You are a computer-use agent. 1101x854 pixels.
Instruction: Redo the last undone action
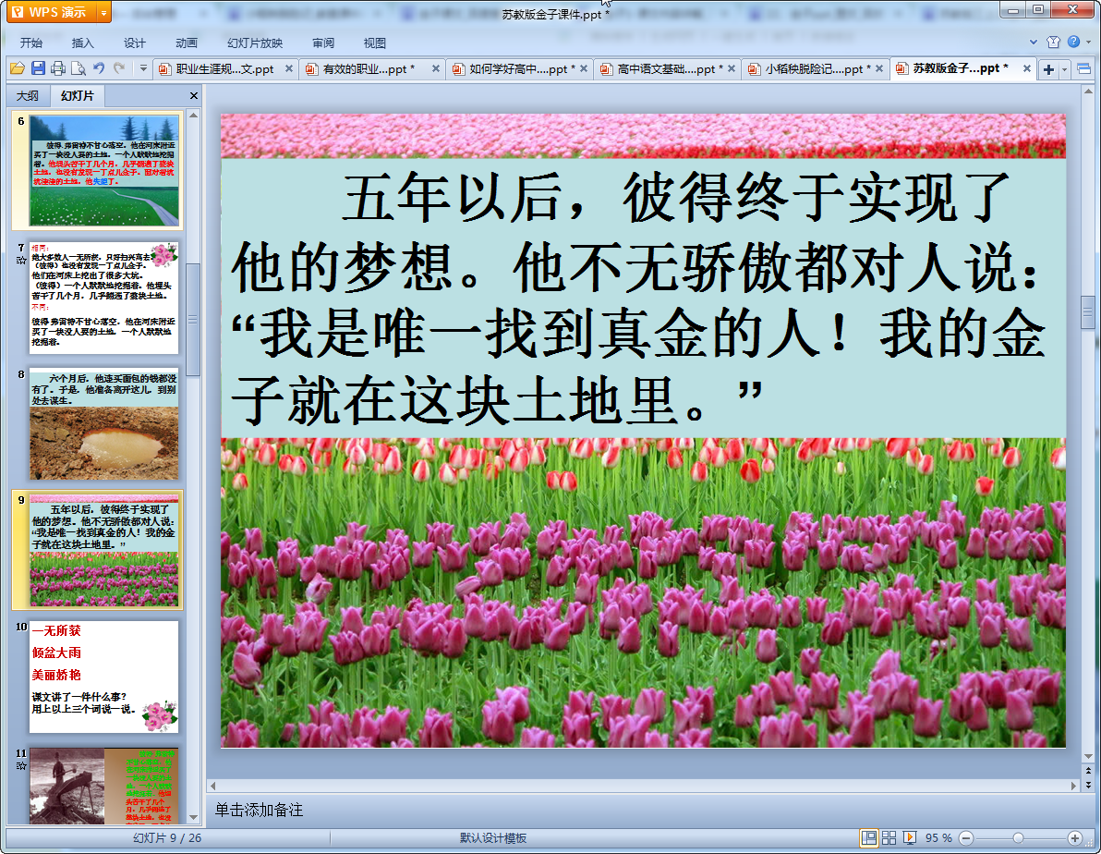point(119,68)
